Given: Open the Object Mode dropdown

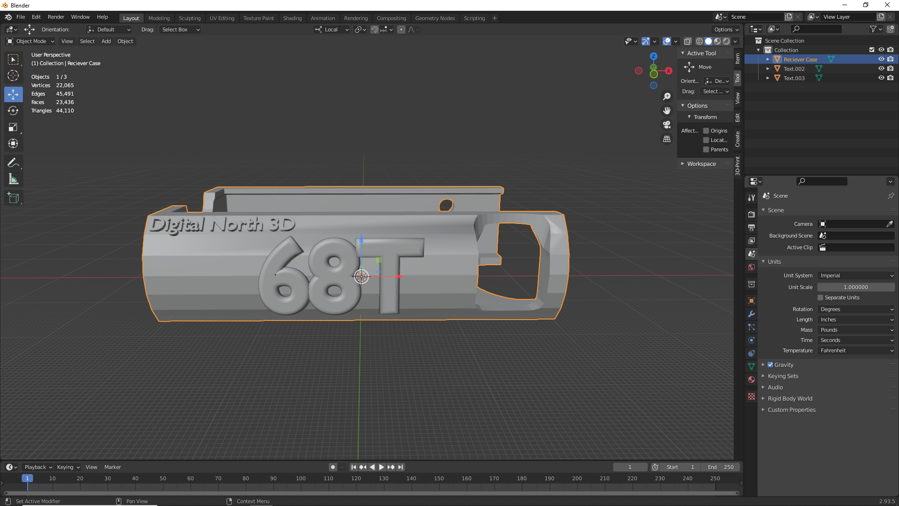Looking at the screenshot, I should click(x=30, y=41).
